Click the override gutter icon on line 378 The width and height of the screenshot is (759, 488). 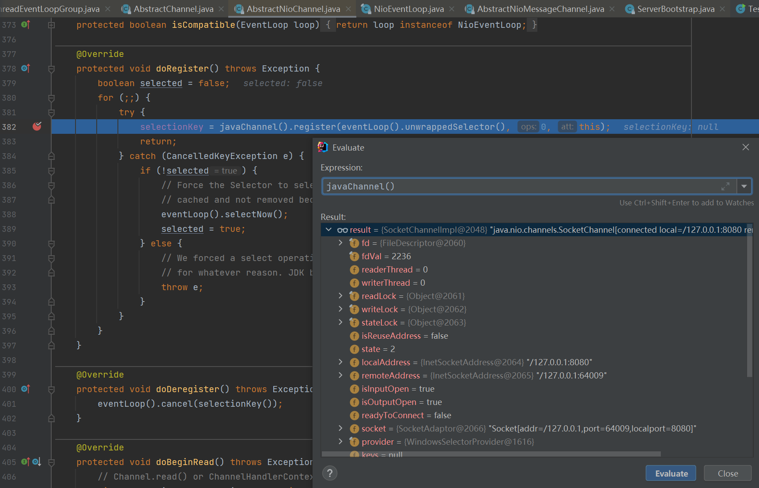pyautogui.click(x=26, y=68)
